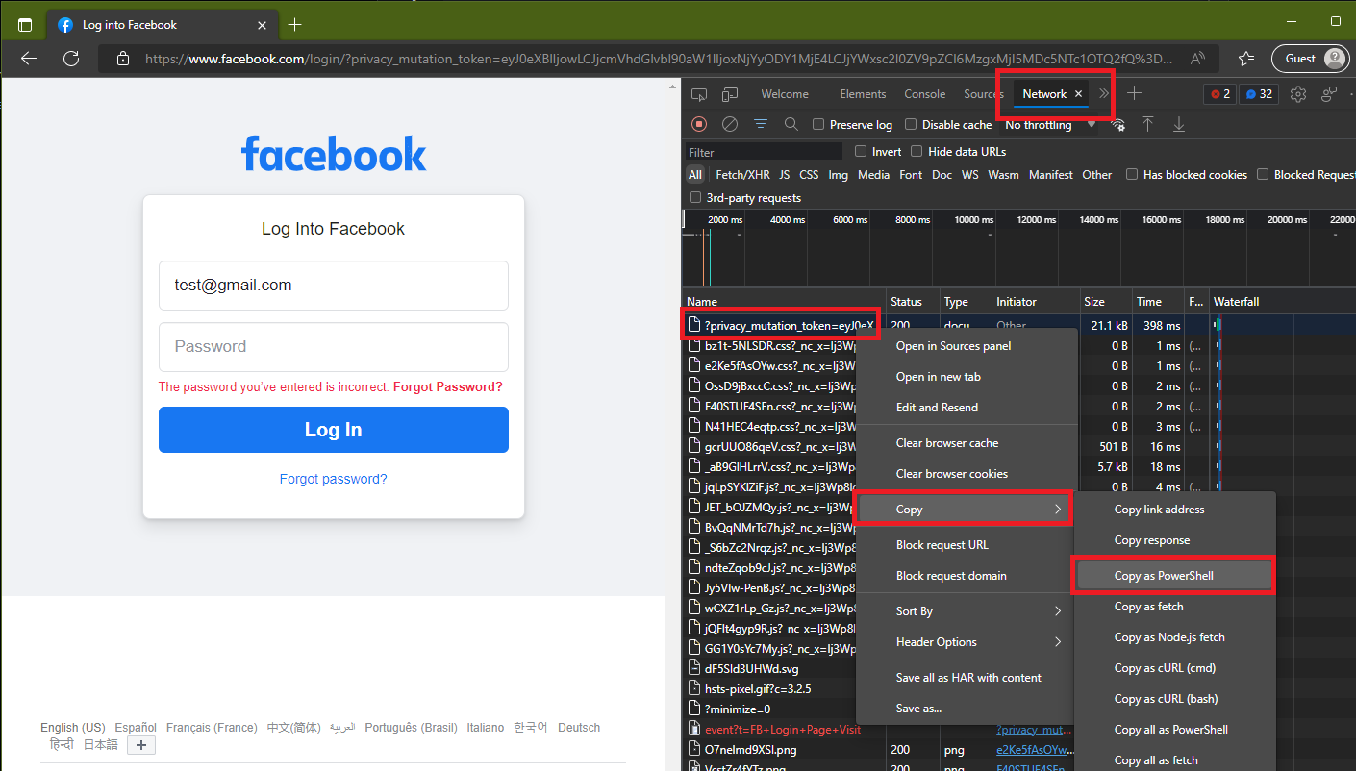Click the site lock icon in address bar
Viewport: 1356px width, 771px height.
122,59
